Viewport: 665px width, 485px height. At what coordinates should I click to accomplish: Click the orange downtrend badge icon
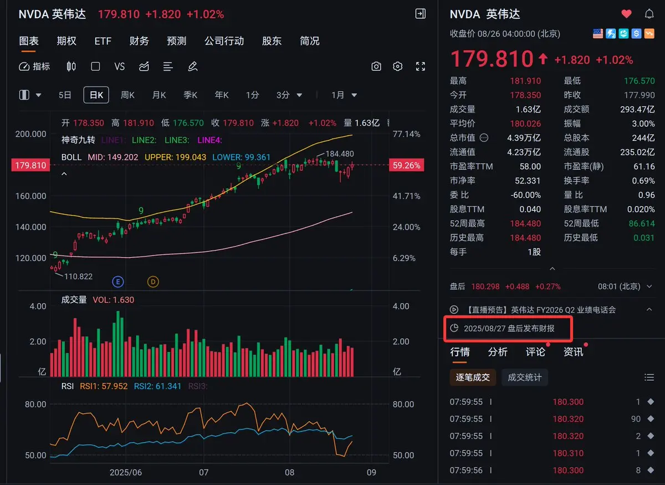649,34
